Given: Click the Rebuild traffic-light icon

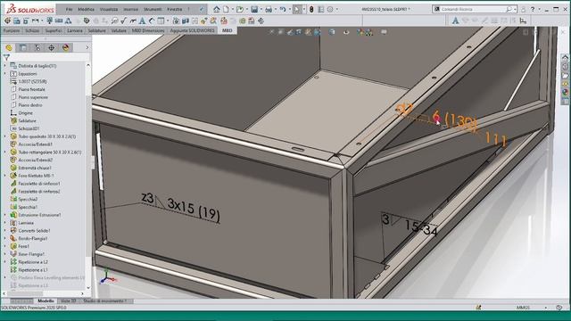Looking at the screenshot, I should (x=311, y=10).
